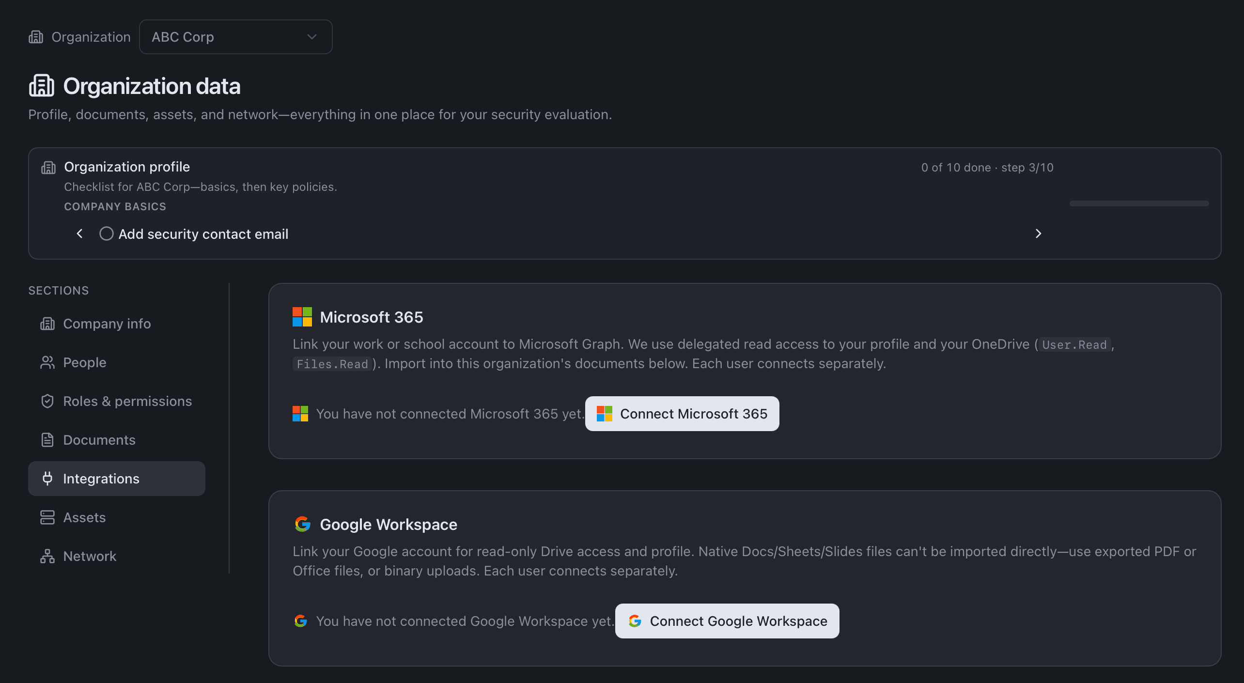The image size is (1244, 683).
Task: Click the checklist progress bar
Action: click(1138, 204)
